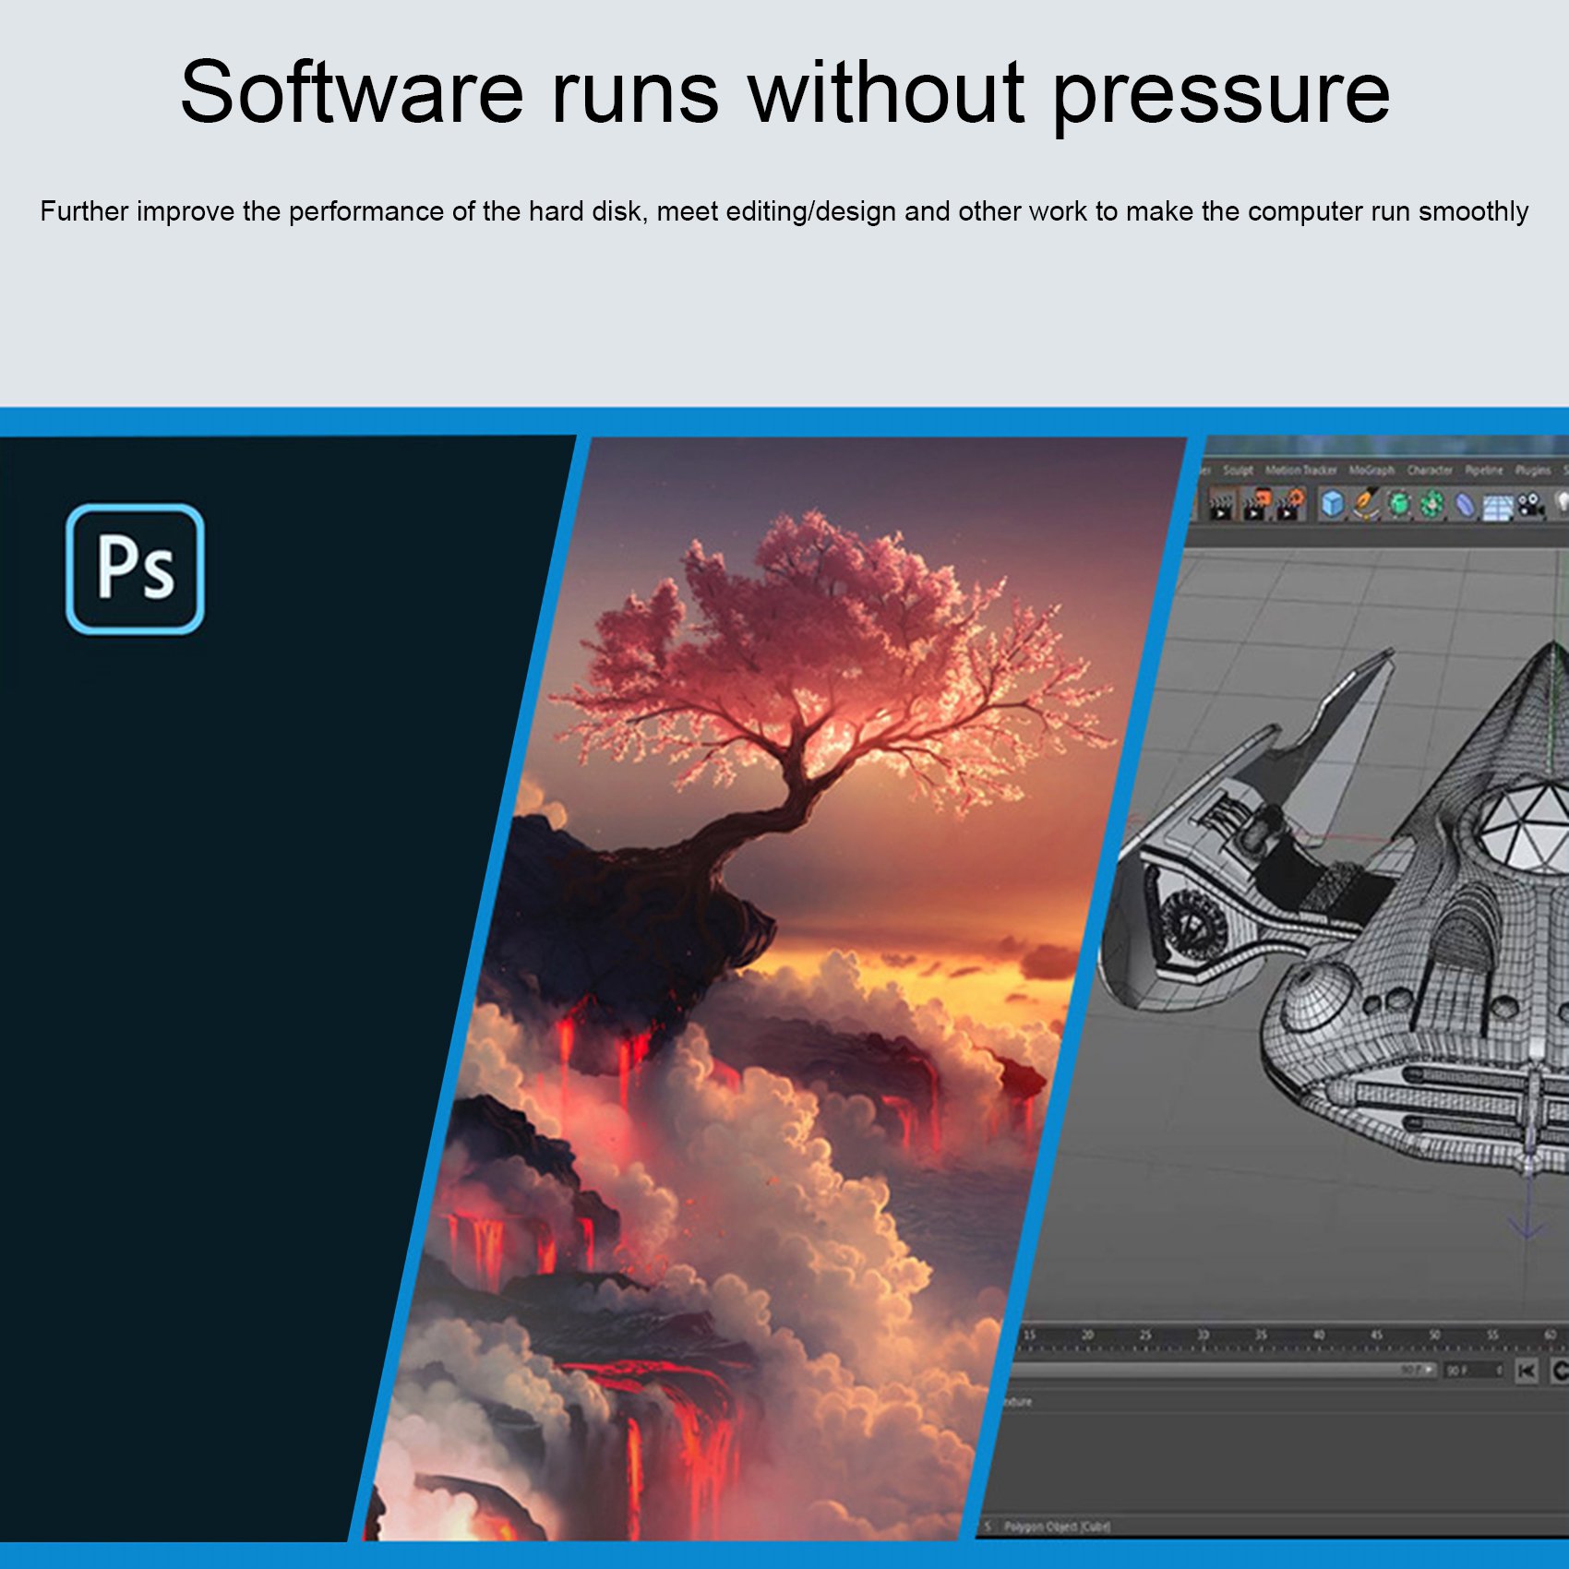This screenshot has width=1569, height=1569.
Task: Open Edit Render Settings gear clapperboard icon
Action: 1289,505
